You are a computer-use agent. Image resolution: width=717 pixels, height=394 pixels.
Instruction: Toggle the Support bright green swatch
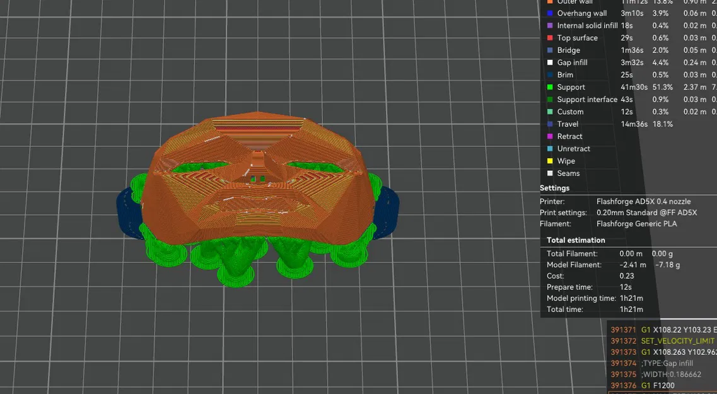[x=550, y=87]
